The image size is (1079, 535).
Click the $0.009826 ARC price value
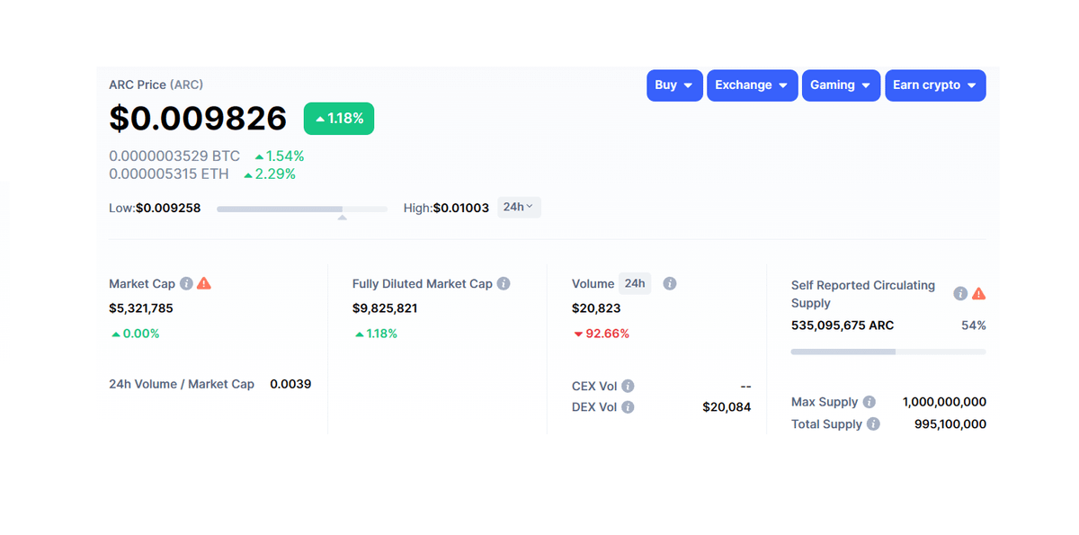(x=198, y=119)
